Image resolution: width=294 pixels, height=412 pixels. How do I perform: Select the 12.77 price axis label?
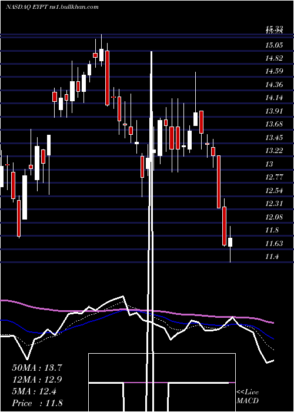(x=274, y=177)
